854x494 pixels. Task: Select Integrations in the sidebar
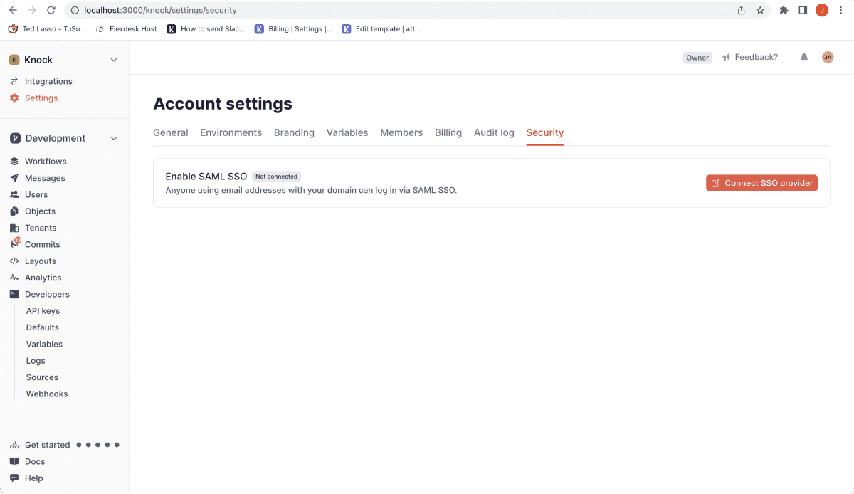pos(48,81)
